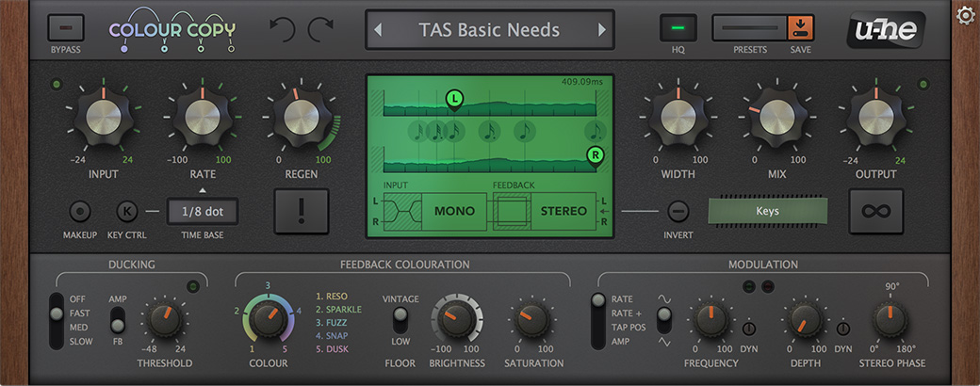Open the Keys category display
Image resolution: width=980 pixels, height=386 pixels.
pos(767,211)
